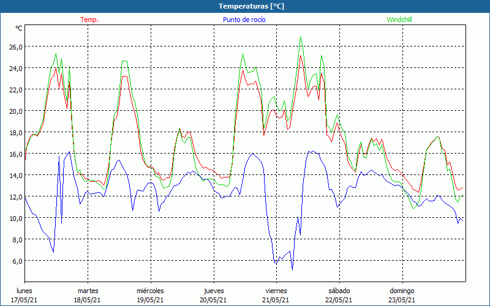Click the '22/05/21' date label
The width and height of the screenshot is (490, 306).
pyautogui.click(x=339, y=300)
